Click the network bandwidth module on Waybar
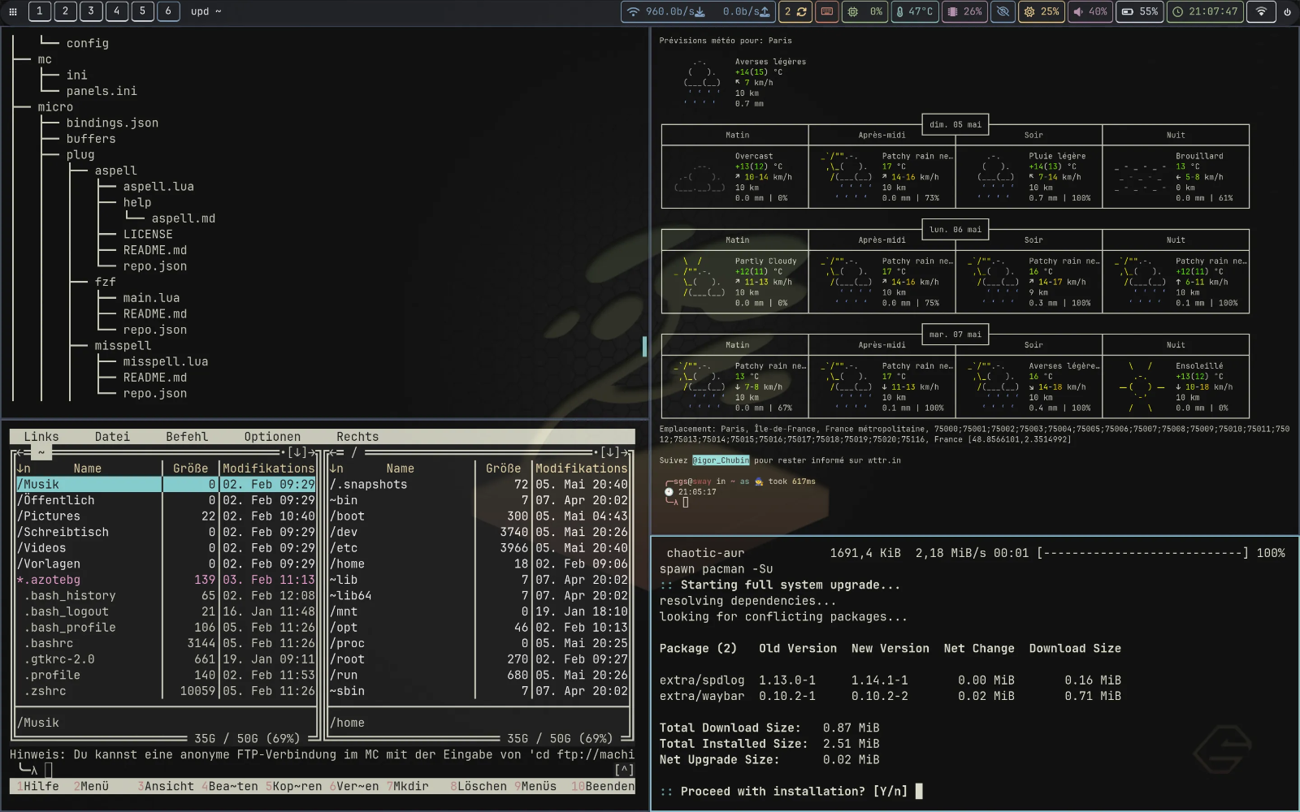Viewport: 1300px width, 812px height. 698,11
